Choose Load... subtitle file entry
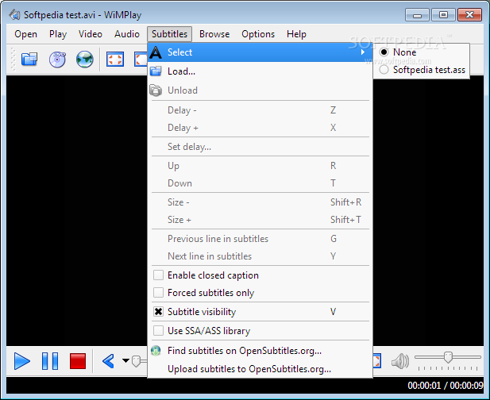The image size is (490, 400). [260, 71]
